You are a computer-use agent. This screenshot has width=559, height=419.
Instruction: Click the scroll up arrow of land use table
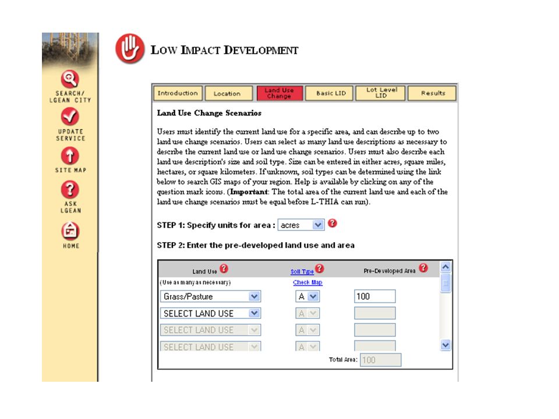click(x=445, y=267)
